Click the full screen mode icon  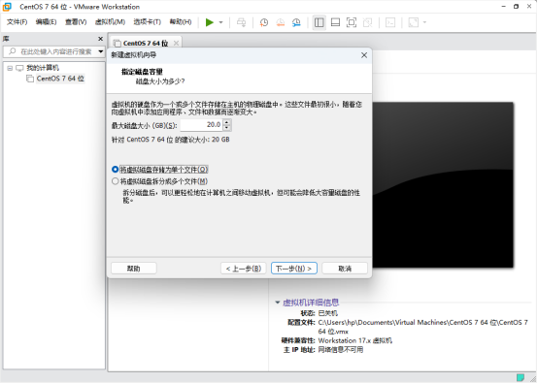(x=352, y=22)
